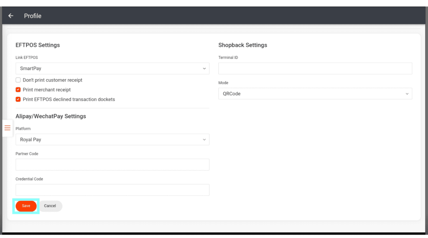Viewport: 428px width, 238px height.
Task: Click the back arrow next to Profile
Action: tap(11, 16)
